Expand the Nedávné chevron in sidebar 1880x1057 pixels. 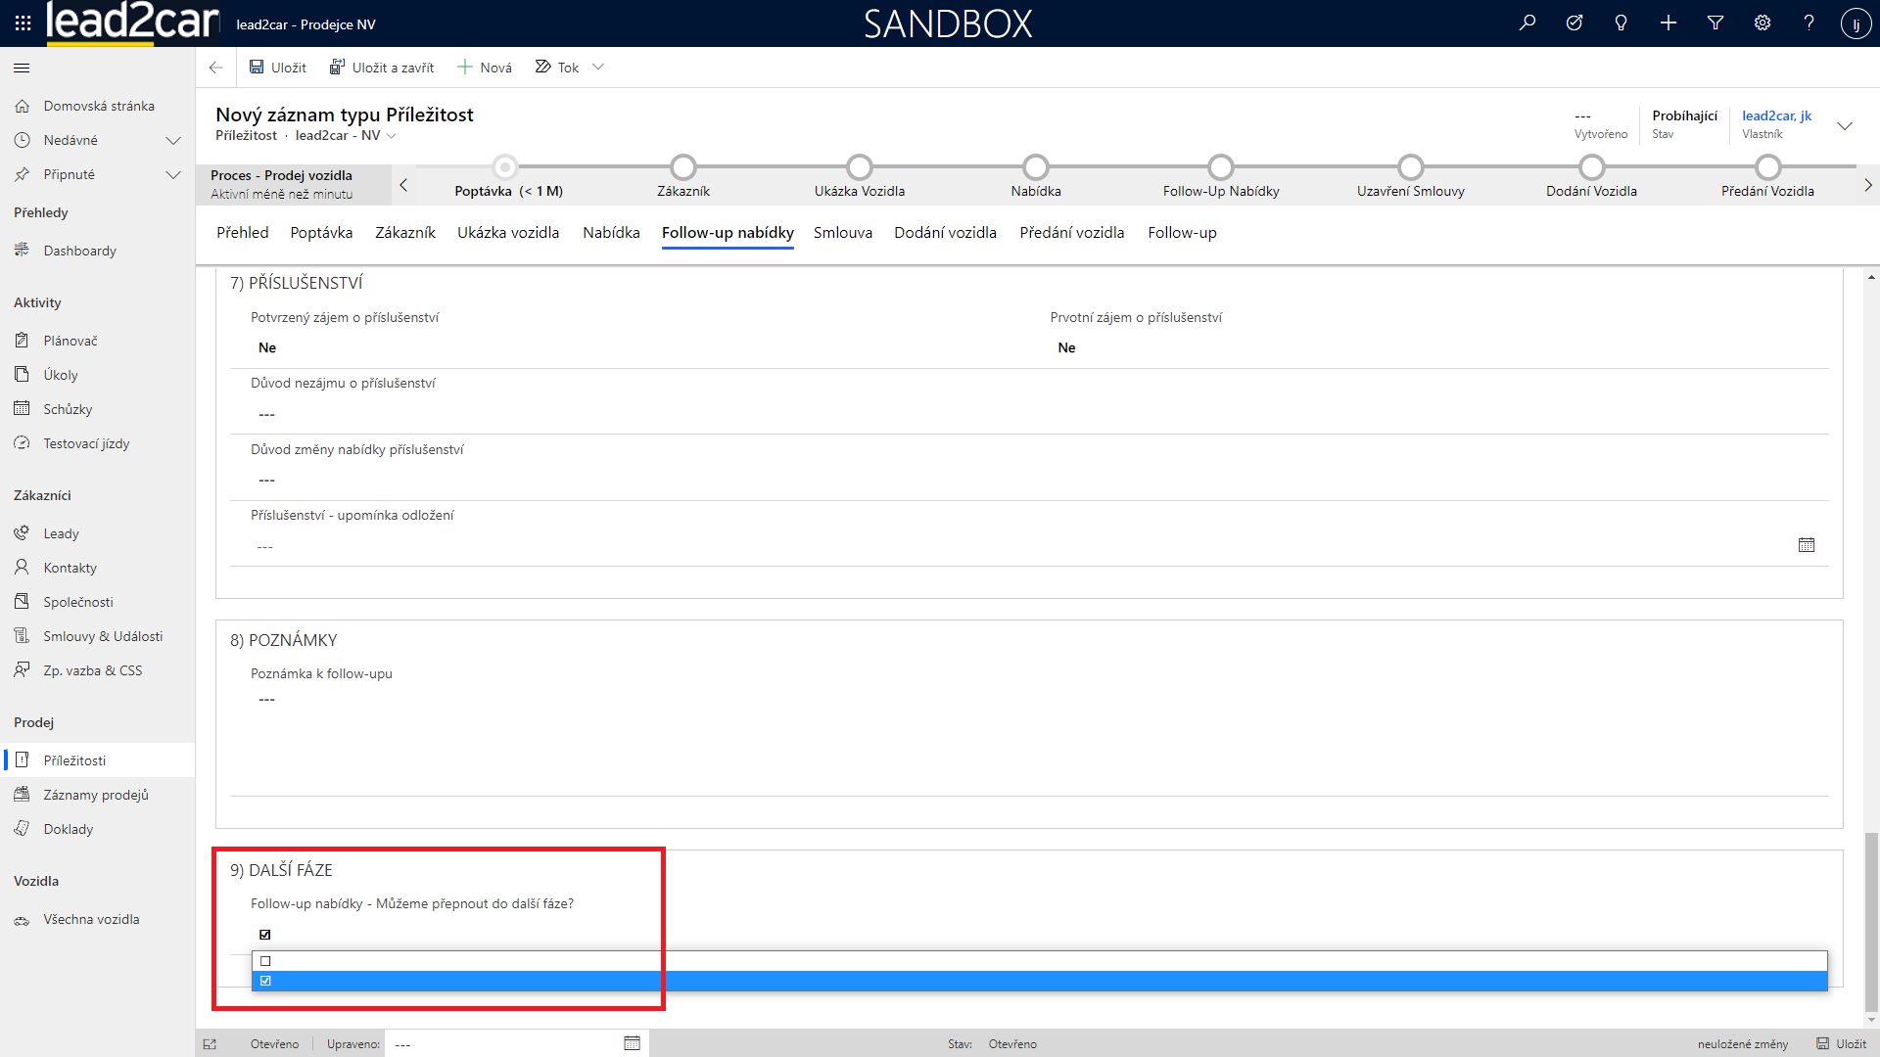[x=173, y=140]
